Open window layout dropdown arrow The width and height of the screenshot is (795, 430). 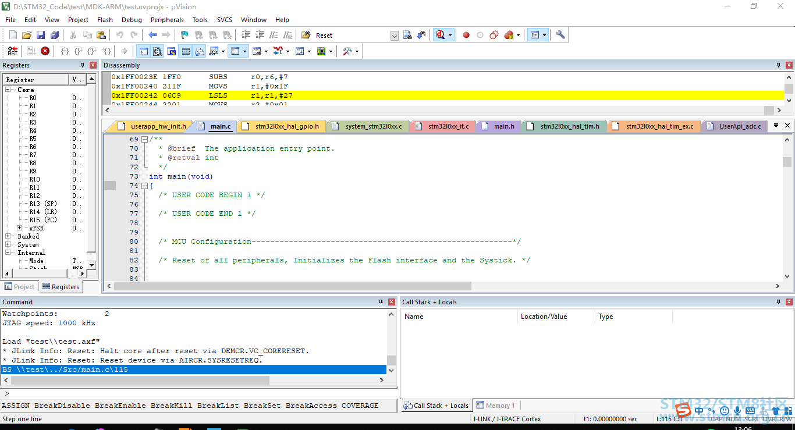[x=545, y=35]
